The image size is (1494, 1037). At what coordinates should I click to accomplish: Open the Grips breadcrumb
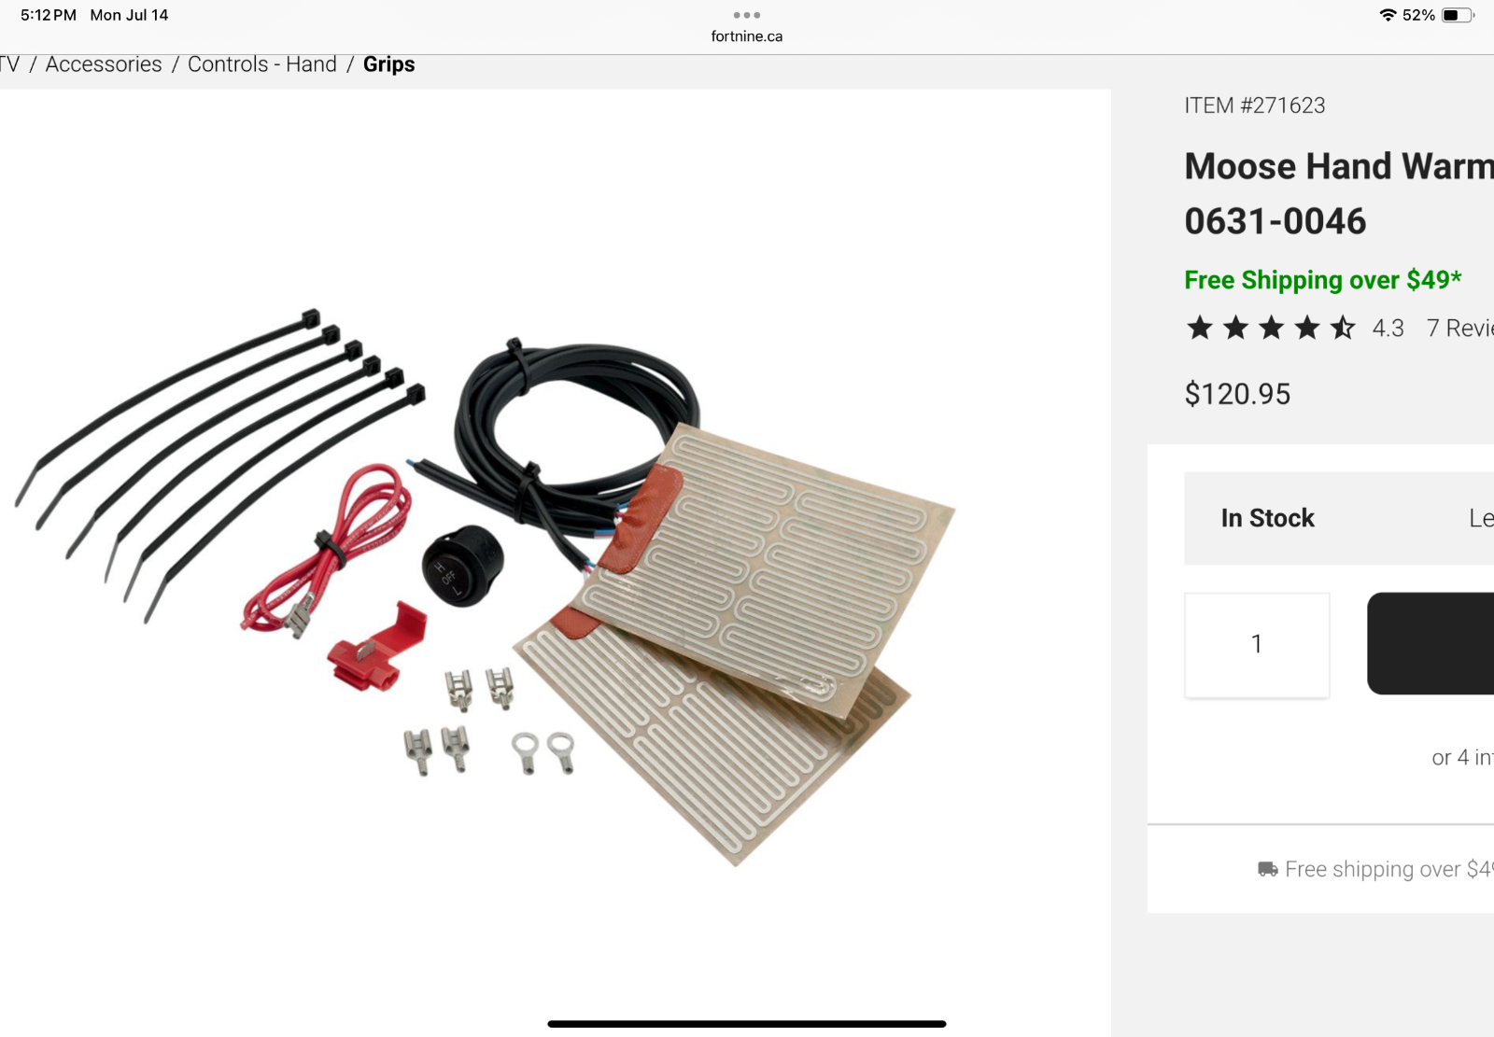389,64
